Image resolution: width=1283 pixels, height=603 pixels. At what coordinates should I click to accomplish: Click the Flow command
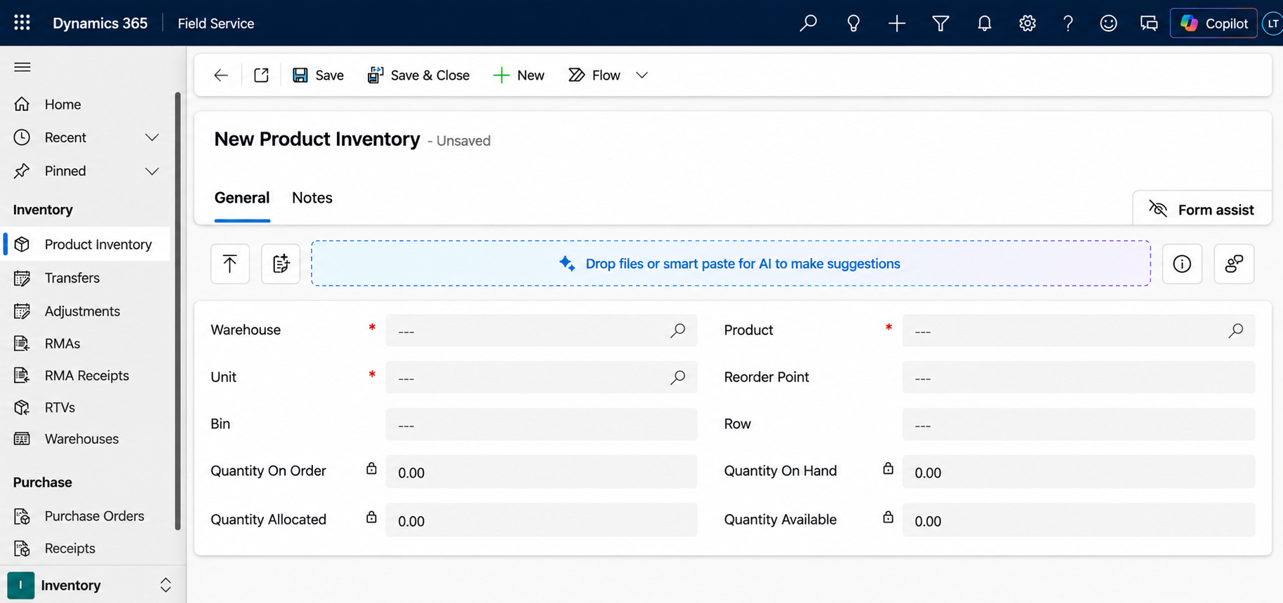(594, 75)
